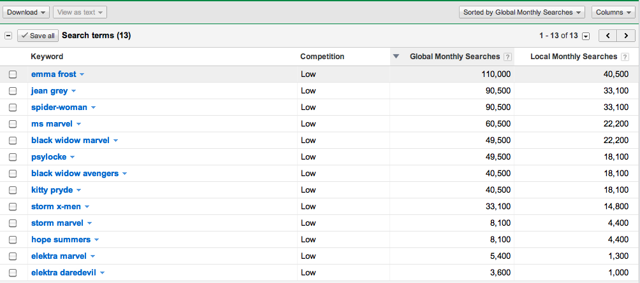The height and width of the screenshot is (283, 640).
Task: Open the page range dropdown arrow
Action: coord(586,36)
